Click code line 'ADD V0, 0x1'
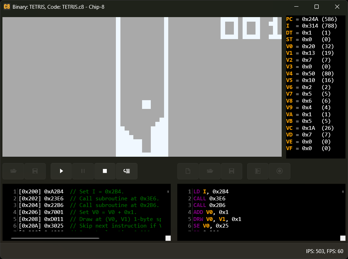 click(x=211, y=212)
